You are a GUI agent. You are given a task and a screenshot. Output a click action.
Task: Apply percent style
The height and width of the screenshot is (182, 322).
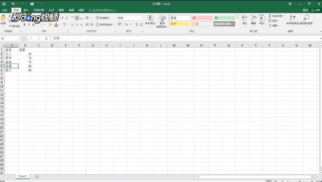click(126, 25)
